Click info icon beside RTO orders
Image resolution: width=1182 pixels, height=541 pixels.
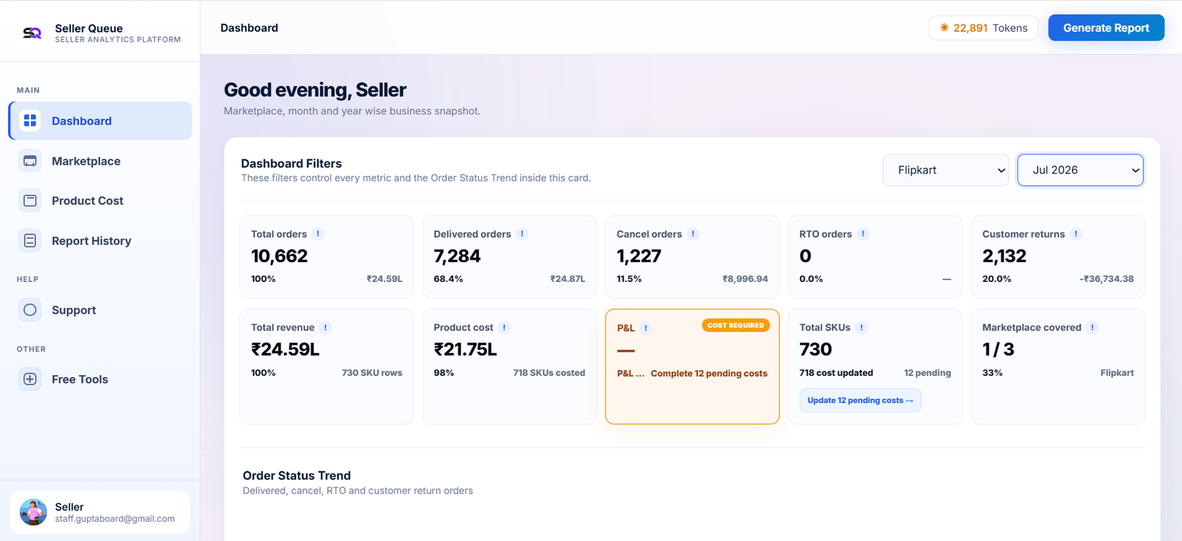pos(863,234)
